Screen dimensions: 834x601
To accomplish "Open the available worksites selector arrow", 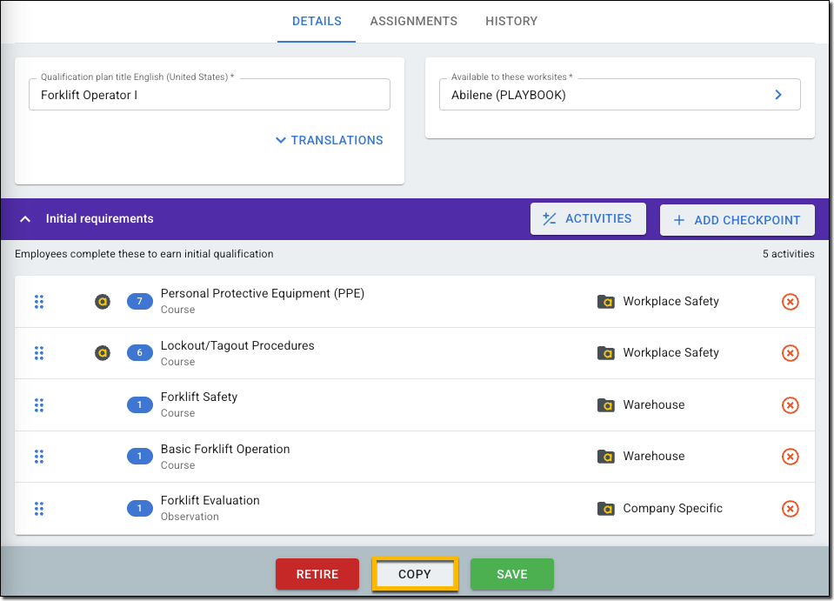I will coord(778,95).
